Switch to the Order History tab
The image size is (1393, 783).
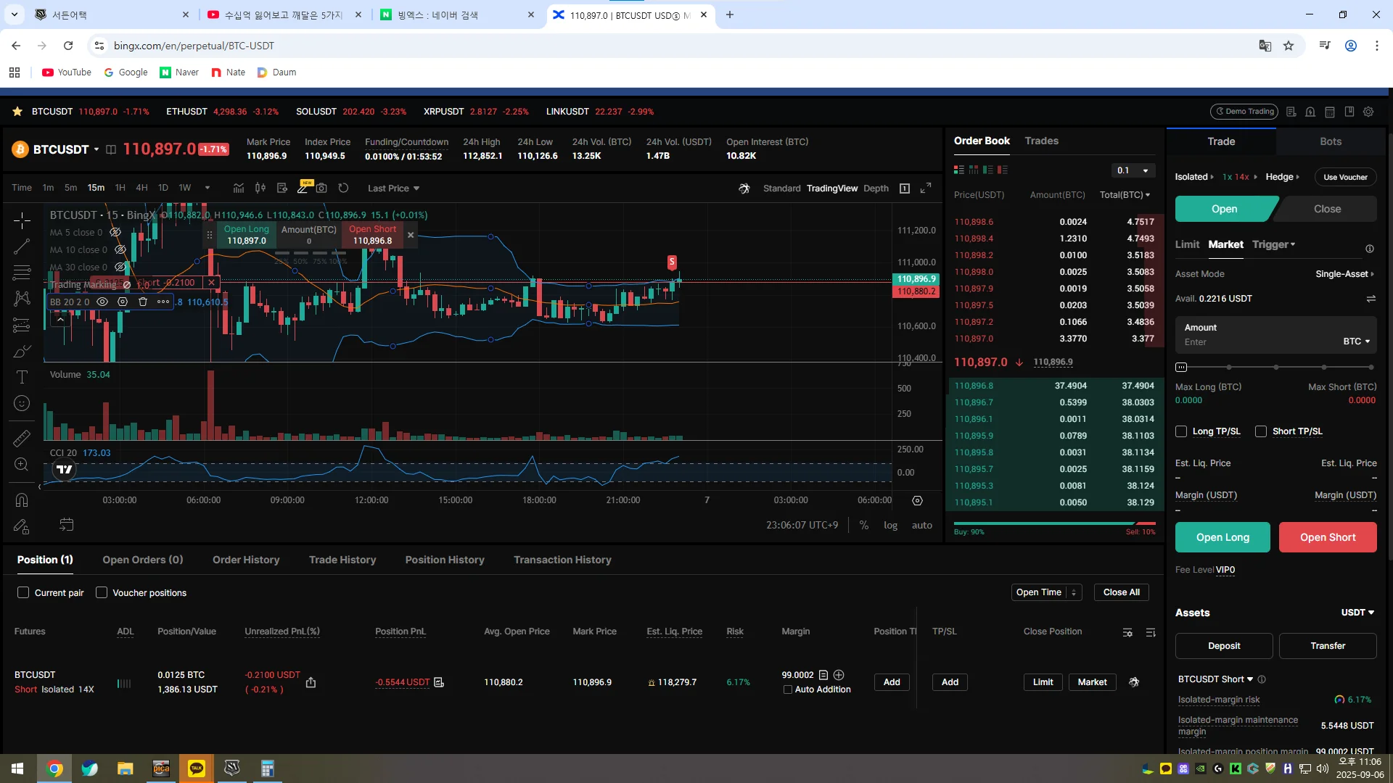[246, 560]
